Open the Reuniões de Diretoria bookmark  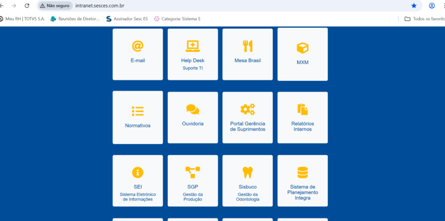75,19
